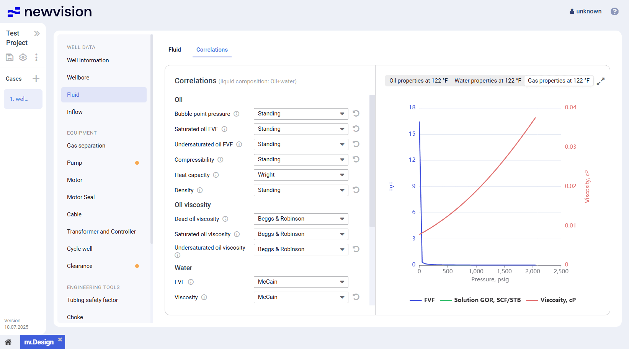Show Water properties at 122 °F
Image resolution: width=629 pixels, height=349 pixels.
(x=487, y=81)
